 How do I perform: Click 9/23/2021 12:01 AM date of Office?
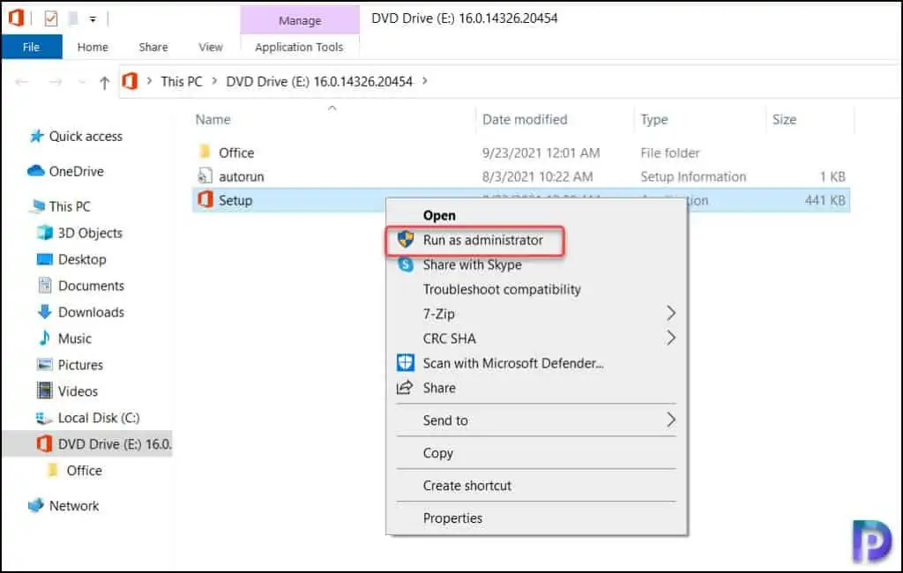pos(541,153)
